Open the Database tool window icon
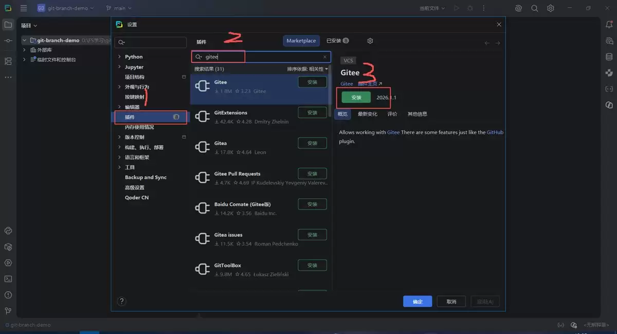This screenshot has height=334, width=617. tap(609, 57)
